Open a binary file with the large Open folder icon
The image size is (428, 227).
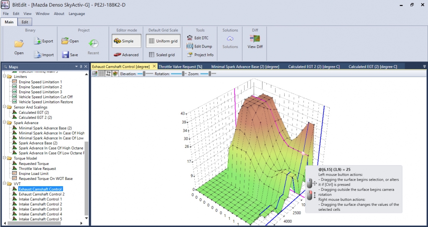[19, 43]
